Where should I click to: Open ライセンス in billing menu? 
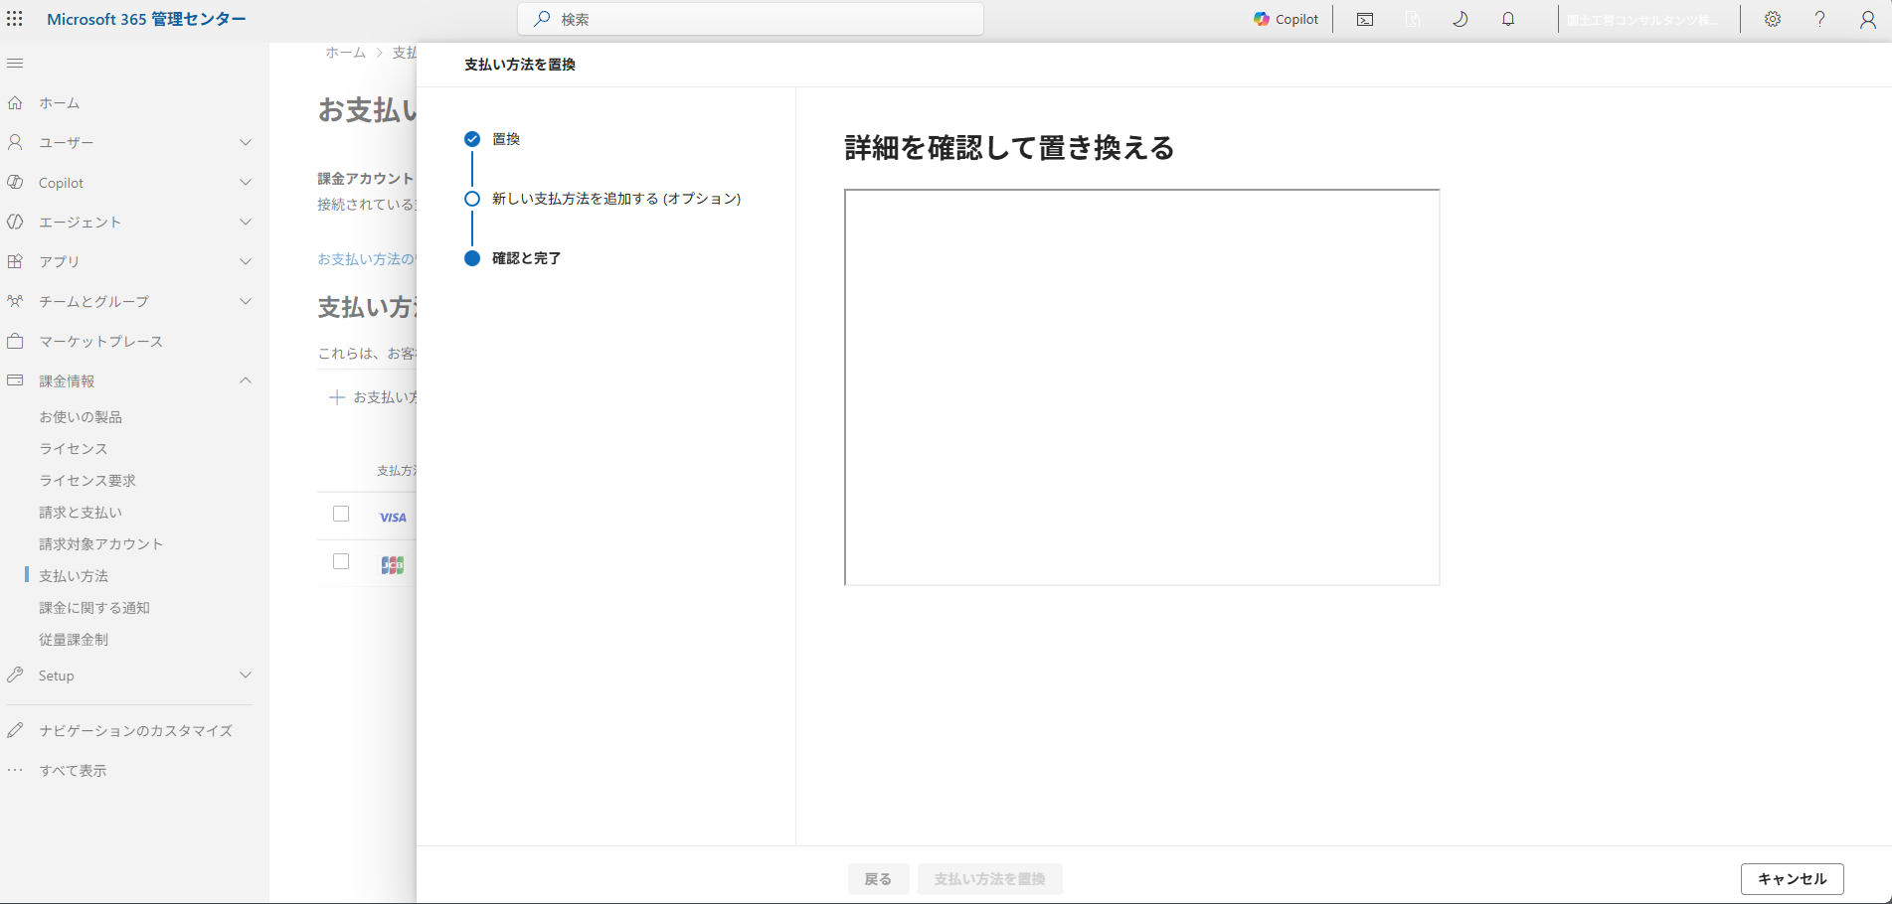(x=74, y=449)
